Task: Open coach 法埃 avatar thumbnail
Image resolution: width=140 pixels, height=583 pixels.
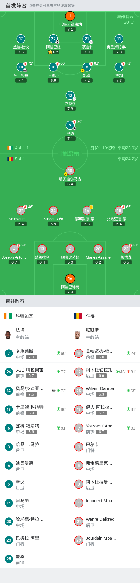Action: tap(8, 334)
